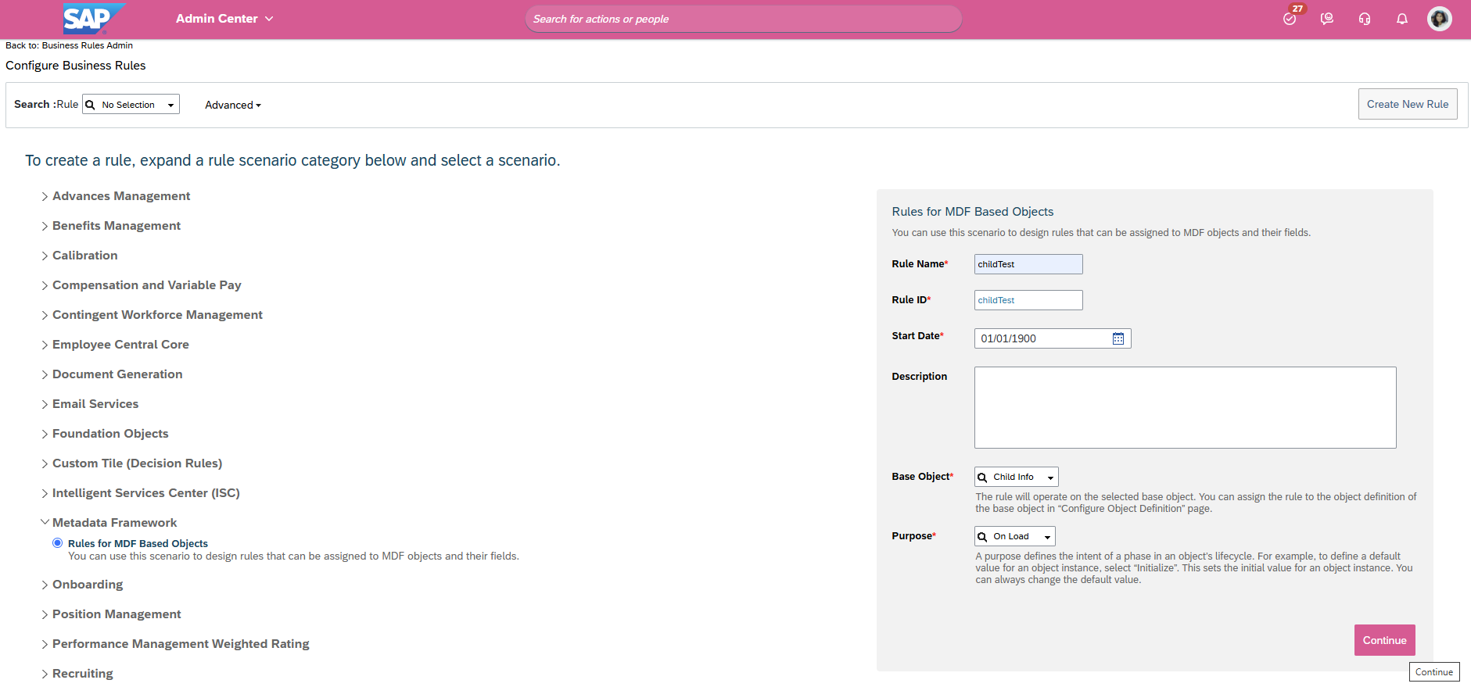This screenshot has height=687, width=1471.
Task: Click the Rule Name input field
Action: point(1028,264)
